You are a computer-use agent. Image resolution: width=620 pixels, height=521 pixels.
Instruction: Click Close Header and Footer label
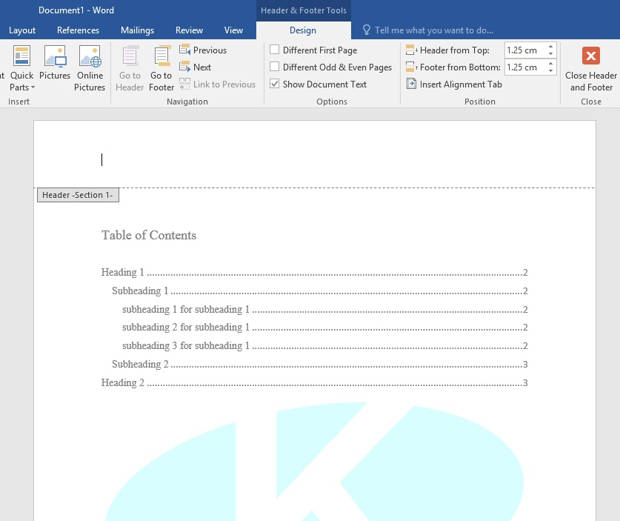pos(590,81)
